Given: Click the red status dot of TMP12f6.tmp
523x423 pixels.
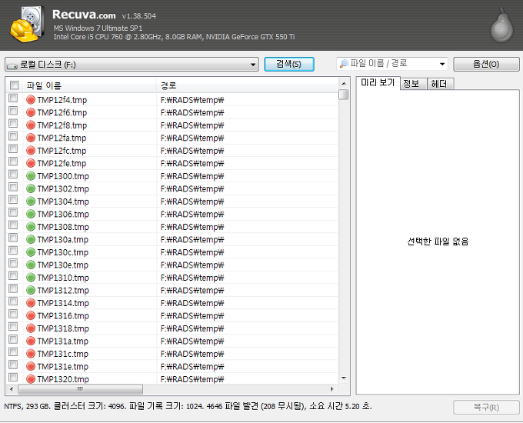Looking at the screenshot, I should coord(31,112).
